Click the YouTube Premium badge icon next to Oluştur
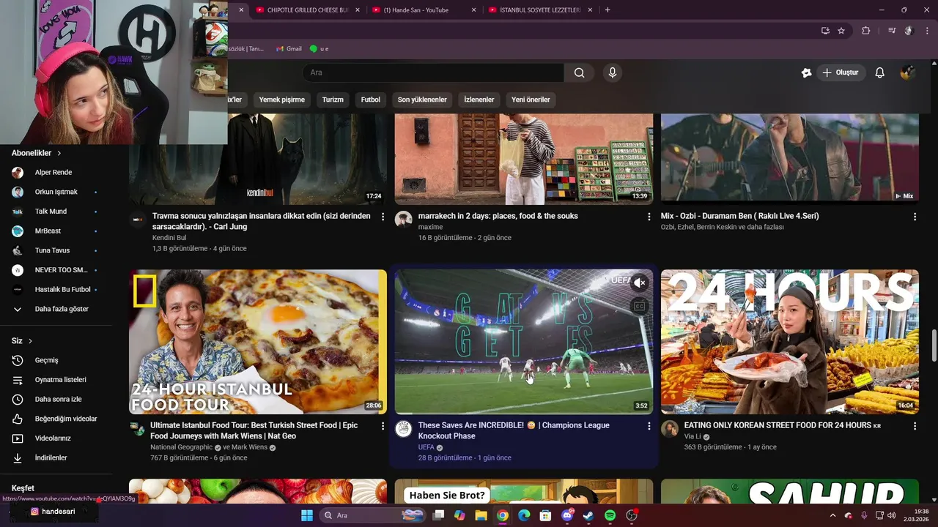Screen dimensions: 938x527 [x=807, y=72]
